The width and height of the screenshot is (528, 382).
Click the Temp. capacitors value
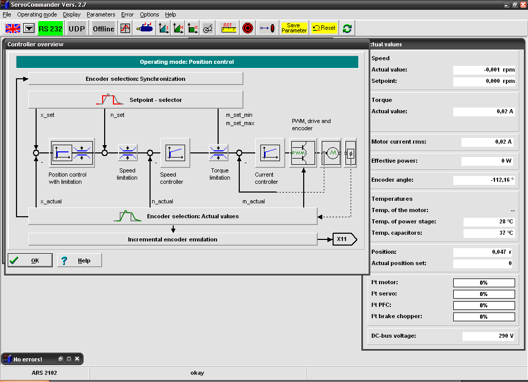click(489, 233)
